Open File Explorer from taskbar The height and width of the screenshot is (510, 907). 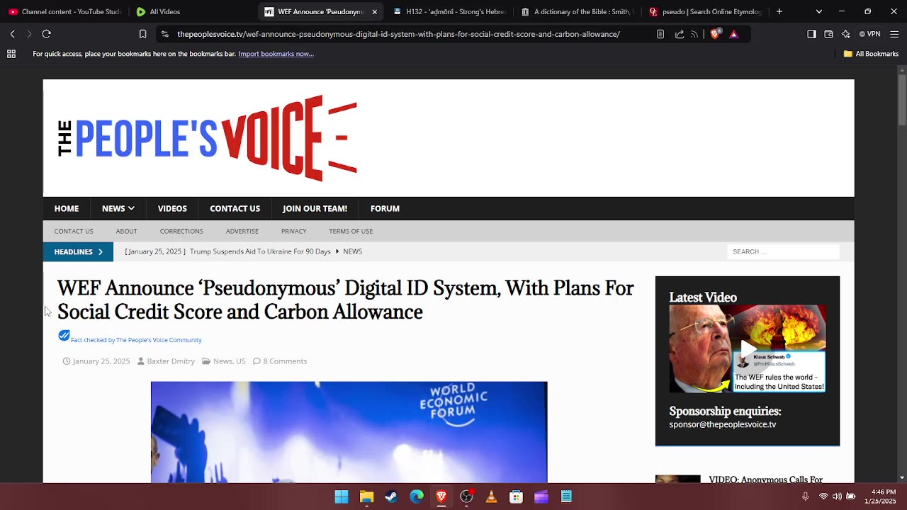[366, 497]
